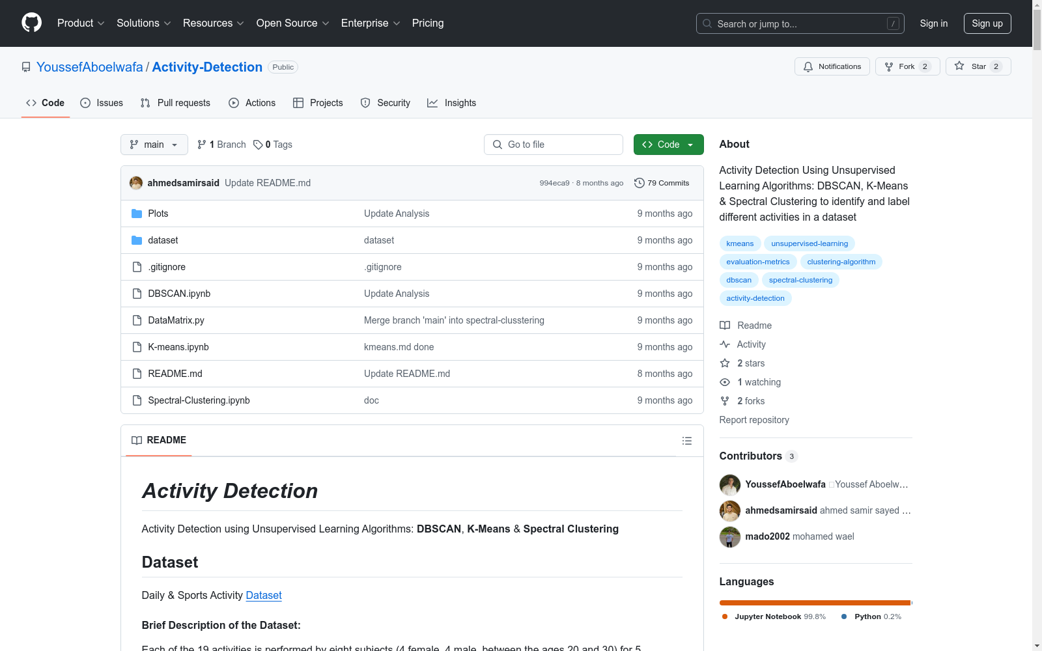Image resolution: width=1042 pixels, height=651 pixels.
Task: Expand the Product menu
Action: 81,23
